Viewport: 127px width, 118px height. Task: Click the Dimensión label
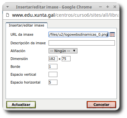pos(19,59)
